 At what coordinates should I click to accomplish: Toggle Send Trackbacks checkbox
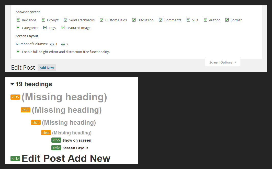click(65, 20)
